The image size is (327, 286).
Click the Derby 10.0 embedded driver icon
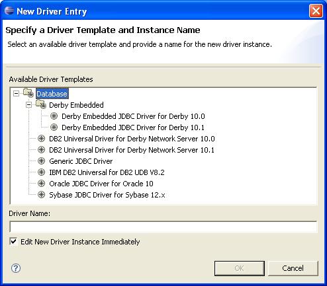click(x=54, y=116)
